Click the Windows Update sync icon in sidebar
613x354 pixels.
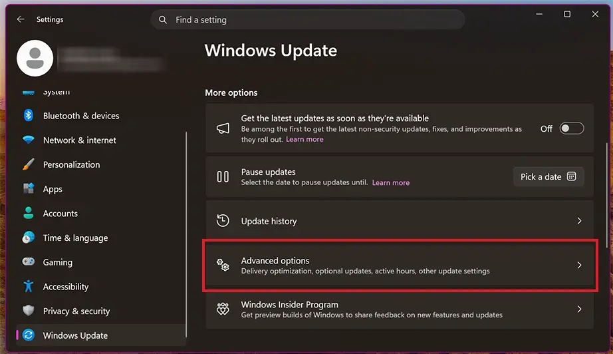[28, 335]
